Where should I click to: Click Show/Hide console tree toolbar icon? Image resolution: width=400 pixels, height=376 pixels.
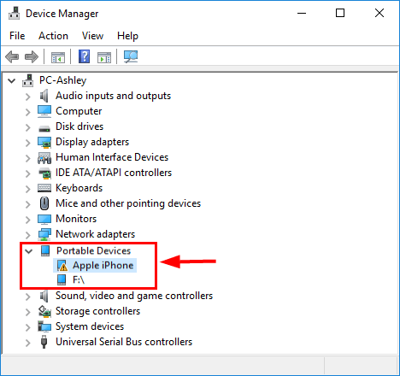pyautogui.click(x=58, y=57)
